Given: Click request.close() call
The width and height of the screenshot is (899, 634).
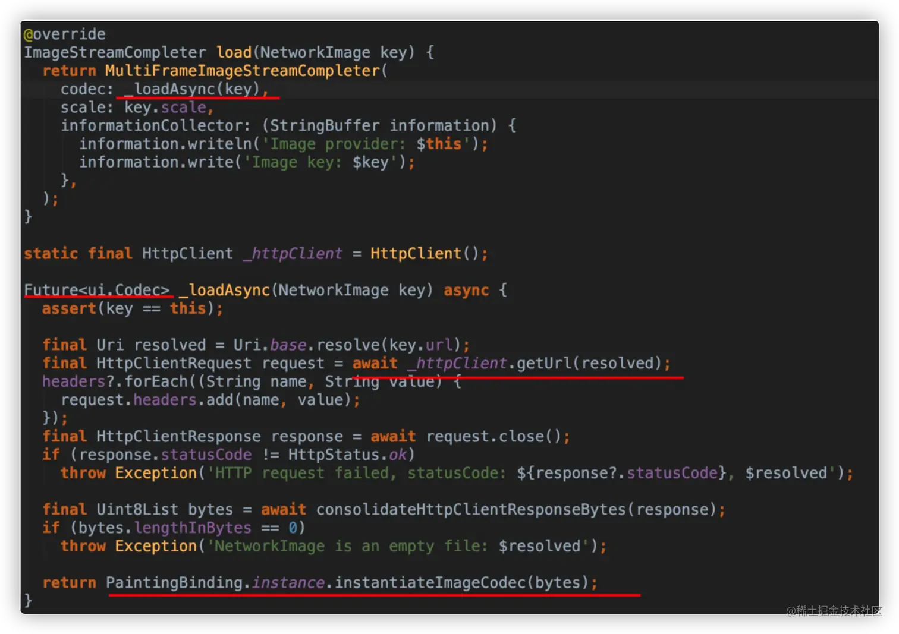Looking at the screenshot, I should [x=493, y=437].
